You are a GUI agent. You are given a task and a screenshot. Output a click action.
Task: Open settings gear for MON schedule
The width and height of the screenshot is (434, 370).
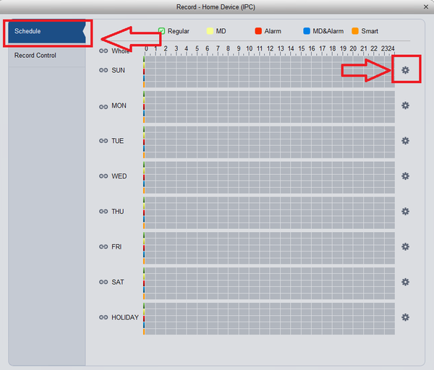point(405,106)
